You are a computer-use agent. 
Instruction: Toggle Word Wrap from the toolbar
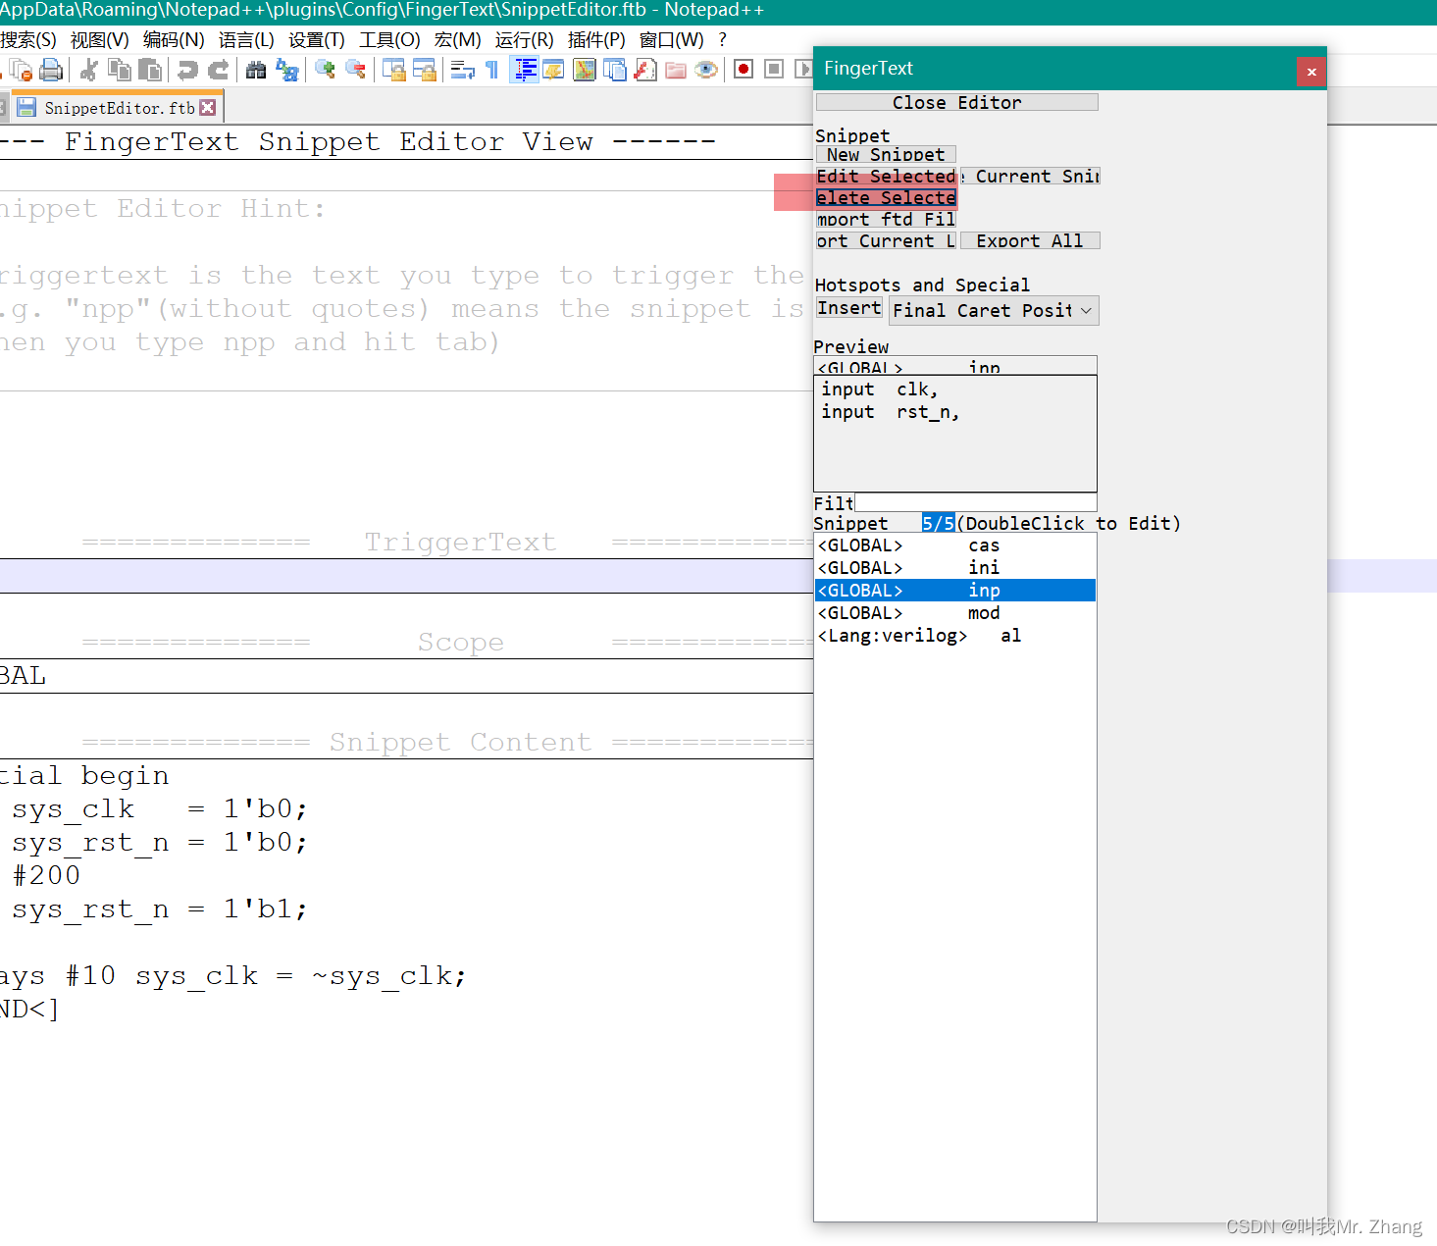[x=463, y=70]
